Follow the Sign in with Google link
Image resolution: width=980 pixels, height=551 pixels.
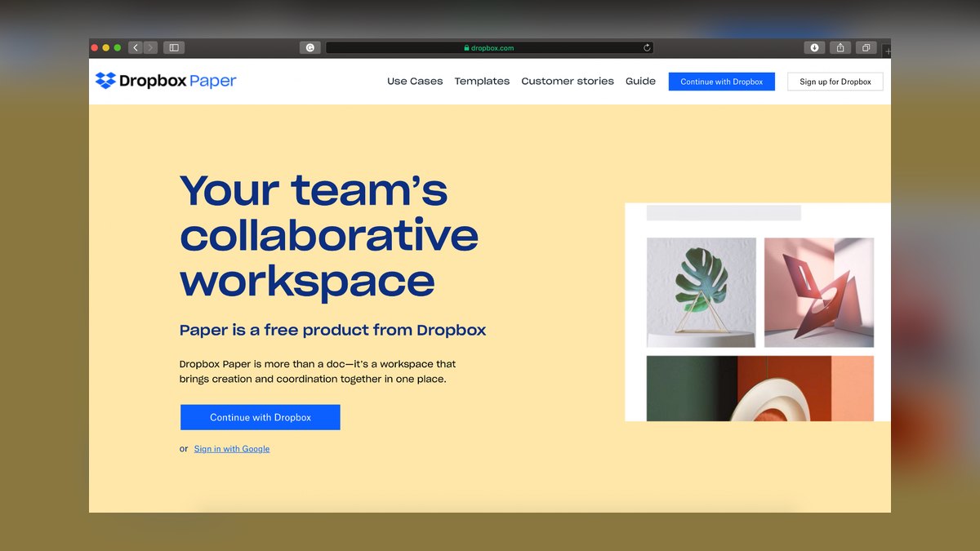tap(232, 449)
